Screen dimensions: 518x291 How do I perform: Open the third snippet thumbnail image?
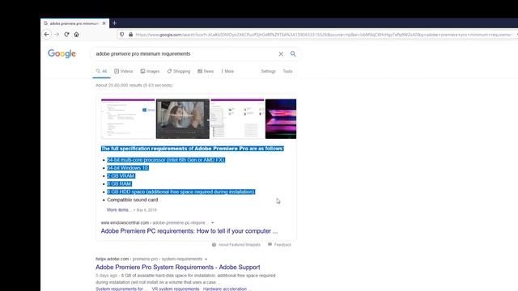(237, 119)
